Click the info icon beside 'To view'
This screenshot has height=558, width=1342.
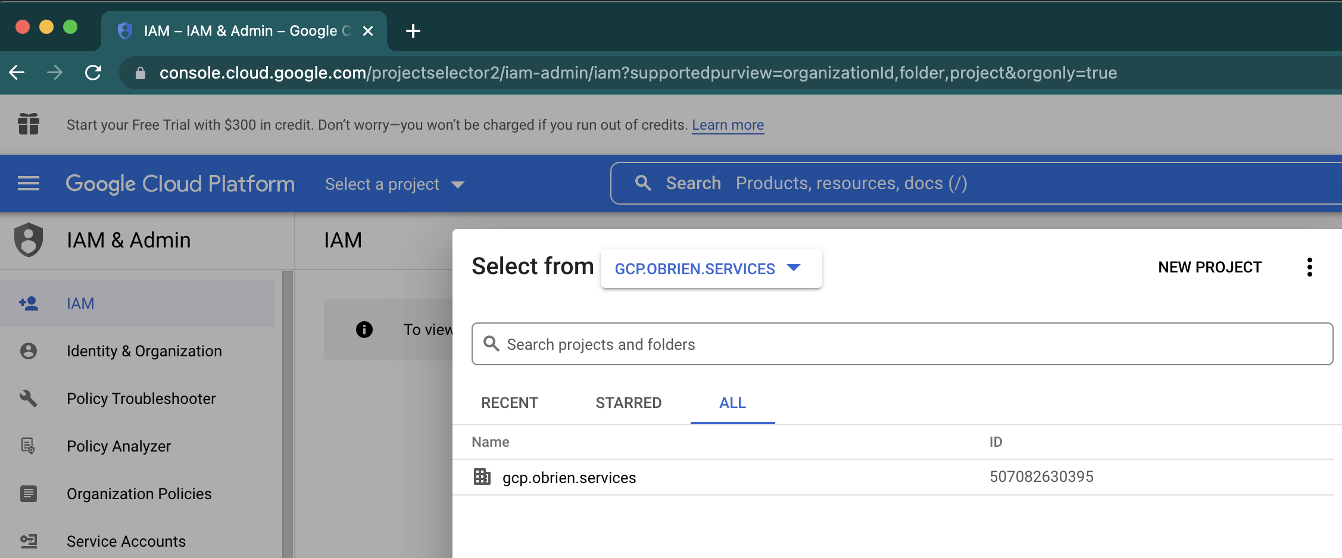click(x=364, y=330)
